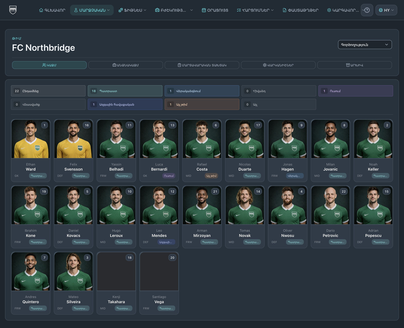Open the ՕՐԱՑՈՒՅՑ calendar menu item
The height and width of the screenshot is (328, 404).
click(215, 10)
